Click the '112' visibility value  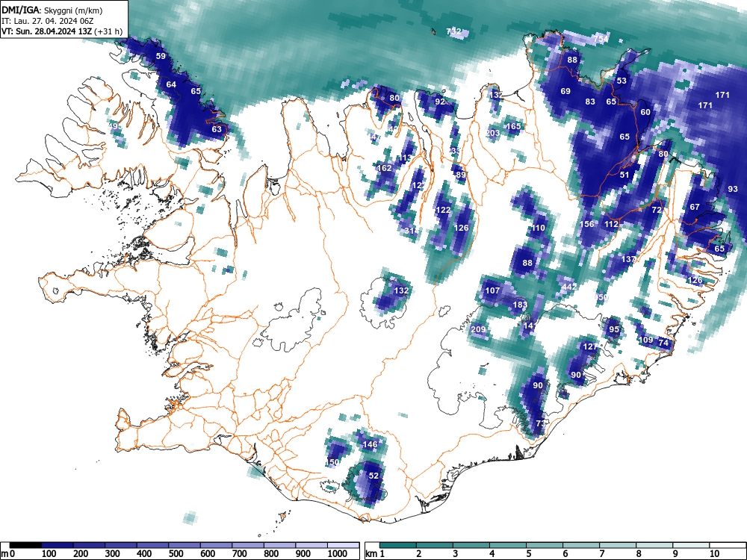pos(611,224)
